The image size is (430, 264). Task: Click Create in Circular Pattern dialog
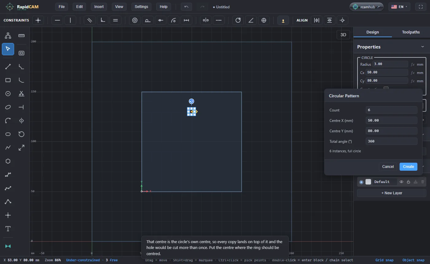pyautogui.click(x=408, y=167)
